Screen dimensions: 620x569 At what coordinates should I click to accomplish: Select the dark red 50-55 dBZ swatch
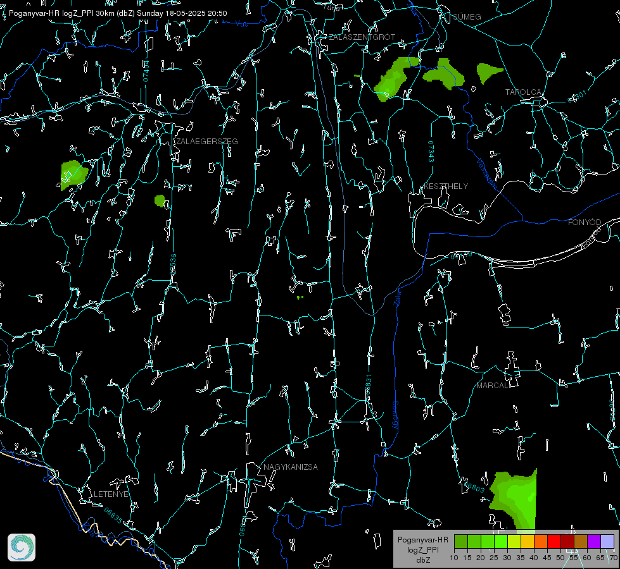coord(567,541)
